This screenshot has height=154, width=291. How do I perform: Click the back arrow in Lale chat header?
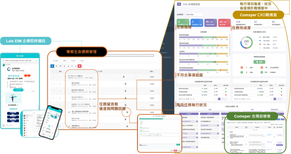tap(3, 56)
